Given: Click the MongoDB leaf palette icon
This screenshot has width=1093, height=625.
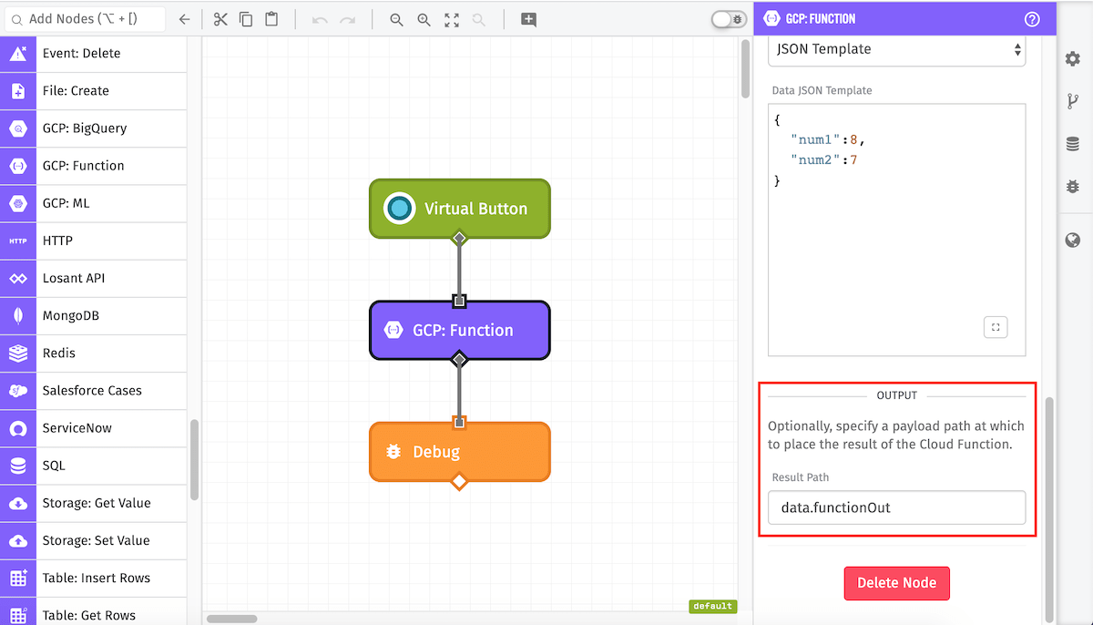Looking at the screenshot, I should [x=18, y=316].
